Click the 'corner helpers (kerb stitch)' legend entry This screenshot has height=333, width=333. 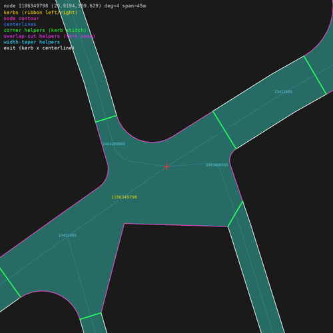45,30
